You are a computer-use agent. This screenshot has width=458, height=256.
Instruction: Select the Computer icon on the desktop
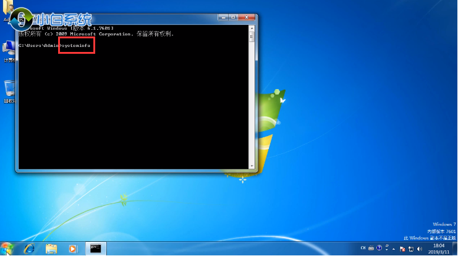(9, 49)
